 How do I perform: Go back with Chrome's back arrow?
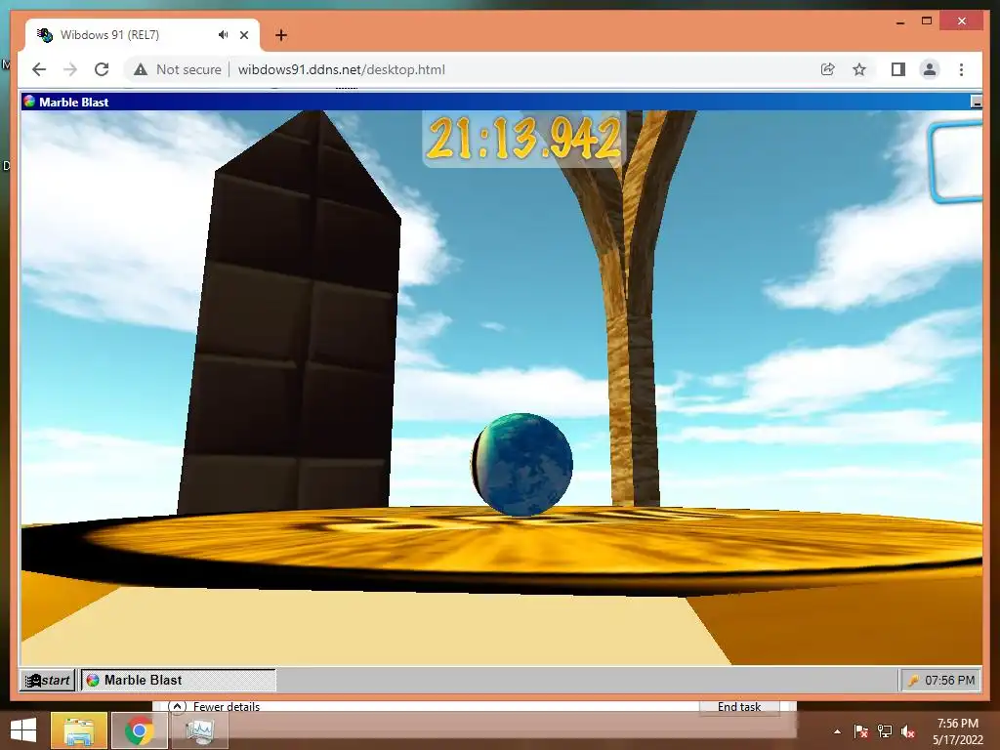39,69
